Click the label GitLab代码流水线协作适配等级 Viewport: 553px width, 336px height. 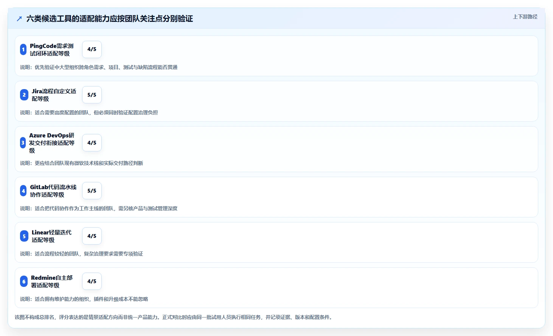(53, 191)
